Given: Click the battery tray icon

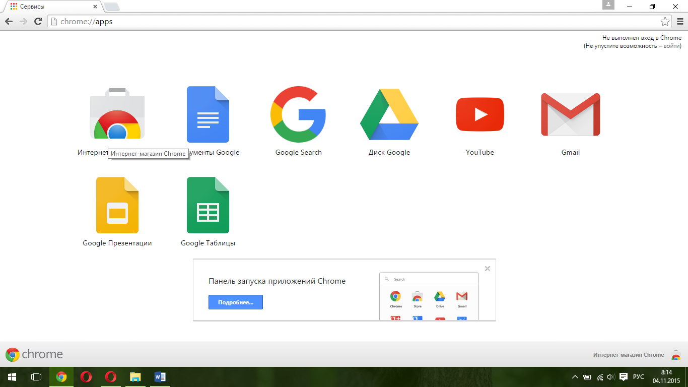Looking at the screenshot, I should [x=587, y=376].
